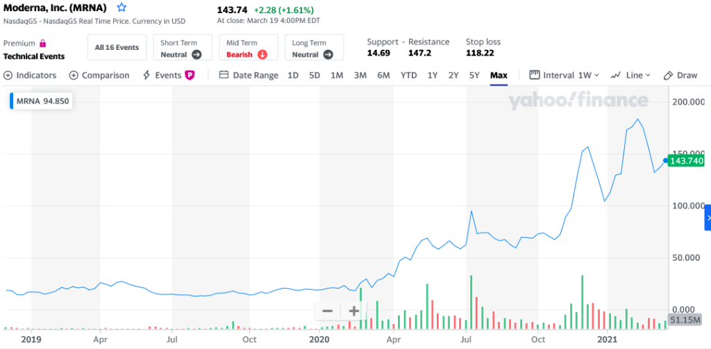
Task: Open the Mid Term Bearish card
Action: (248, 48)
